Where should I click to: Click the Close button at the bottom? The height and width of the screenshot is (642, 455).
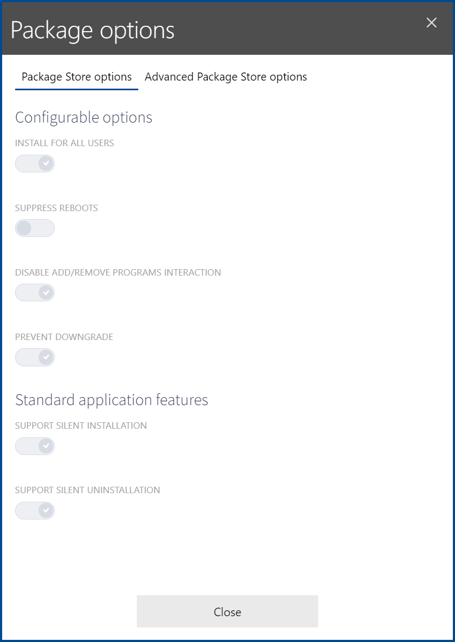pyautogui.click(x=227, y=611)
